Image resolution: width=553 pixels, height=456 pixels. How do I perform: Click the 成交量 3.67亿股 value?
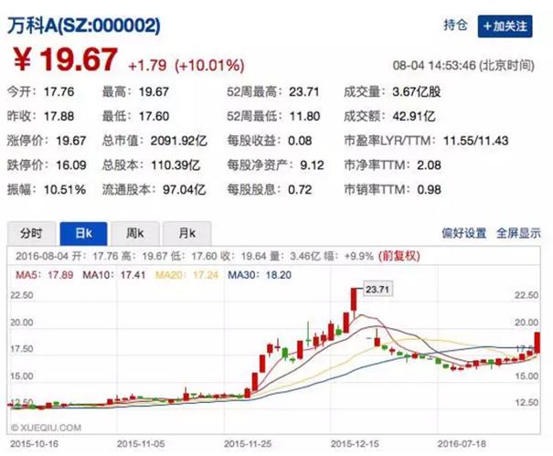(417, 92)
